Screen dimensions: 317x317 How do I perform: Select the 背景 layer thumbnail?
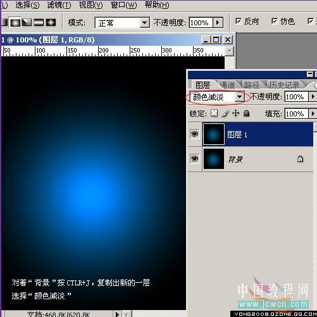(213, 159)
